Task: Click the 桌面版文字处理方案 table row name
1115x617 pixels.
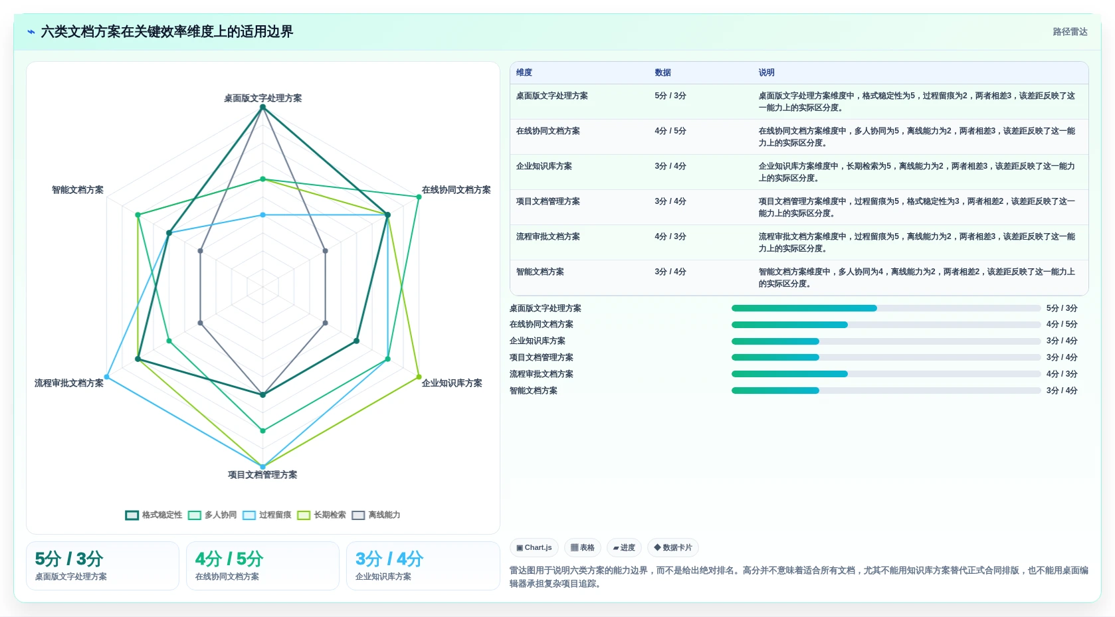Action: (x=552, y=96)
